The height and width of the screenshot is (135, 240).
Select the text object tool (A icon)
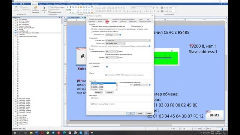click(70, 12)
